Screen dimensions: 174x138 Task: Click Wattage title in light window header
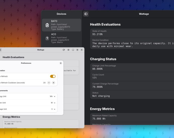point(41,50)
